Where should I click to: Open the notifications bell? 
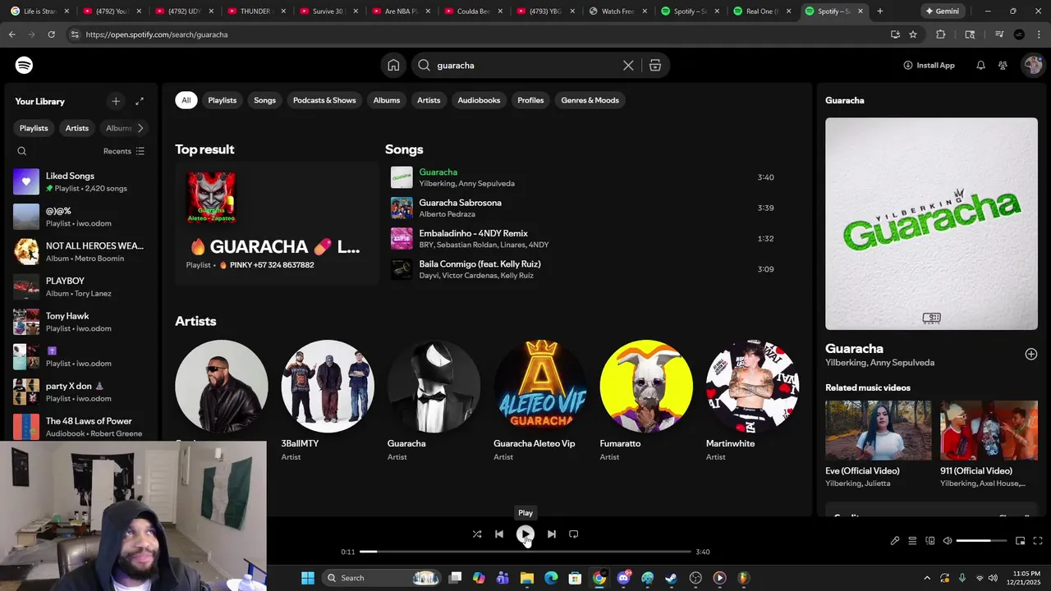(x=980, y=65)
